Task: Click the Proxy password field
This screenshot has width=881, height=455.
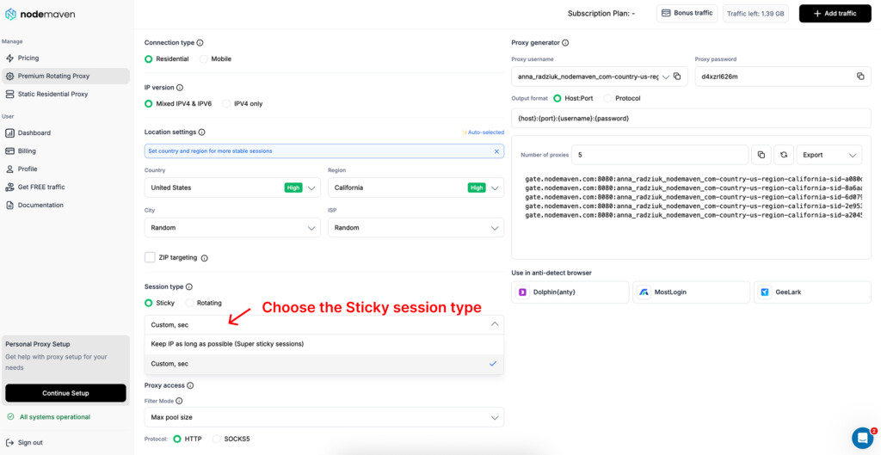Action: pos(783,77)
